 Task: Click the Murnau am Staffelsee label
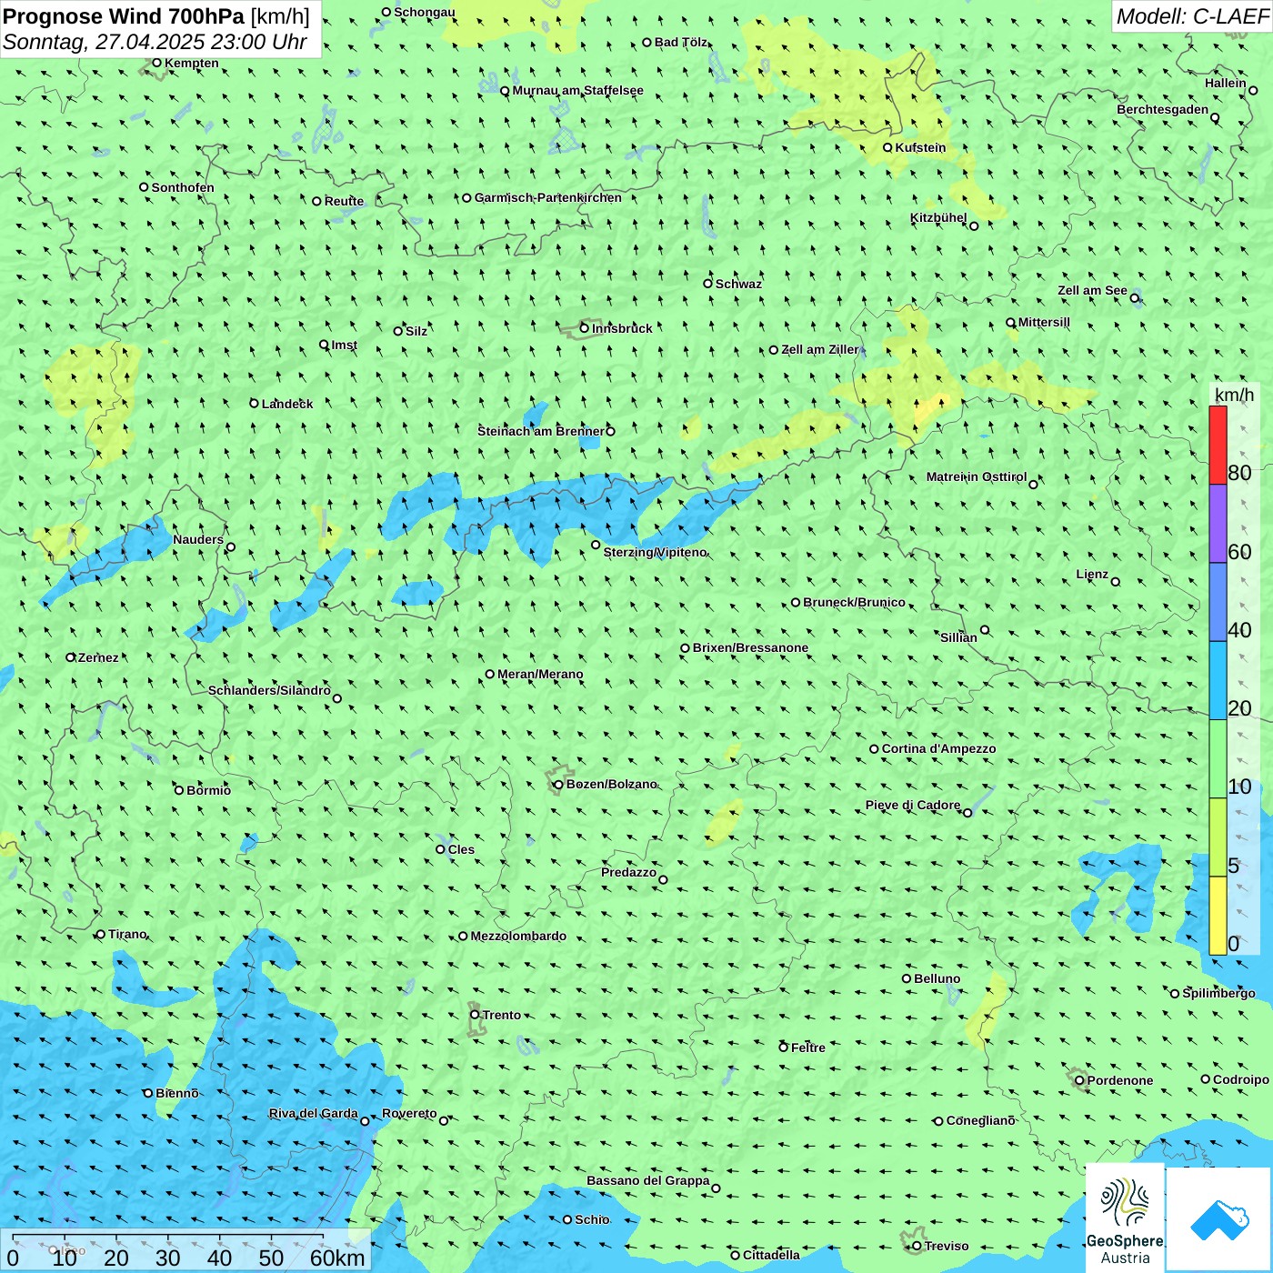point(577,90)
